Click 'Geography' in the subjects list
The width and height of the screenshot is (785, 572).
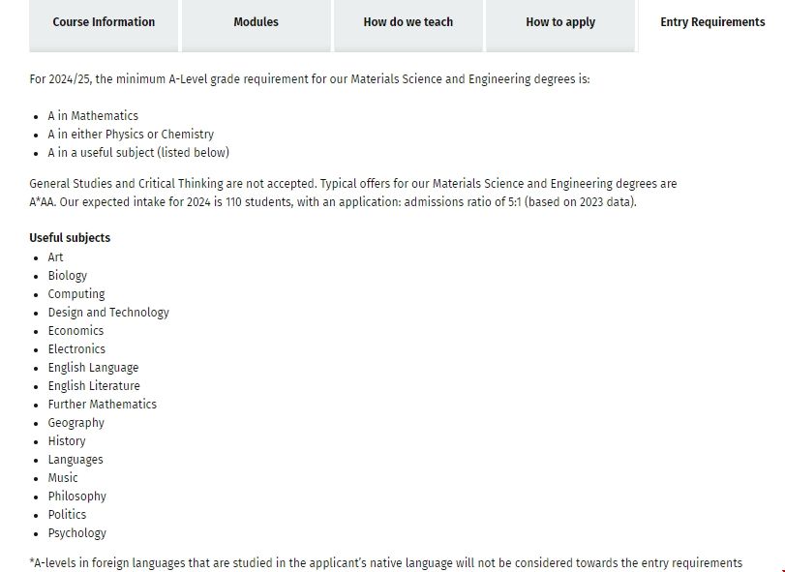tap(76, 423)
